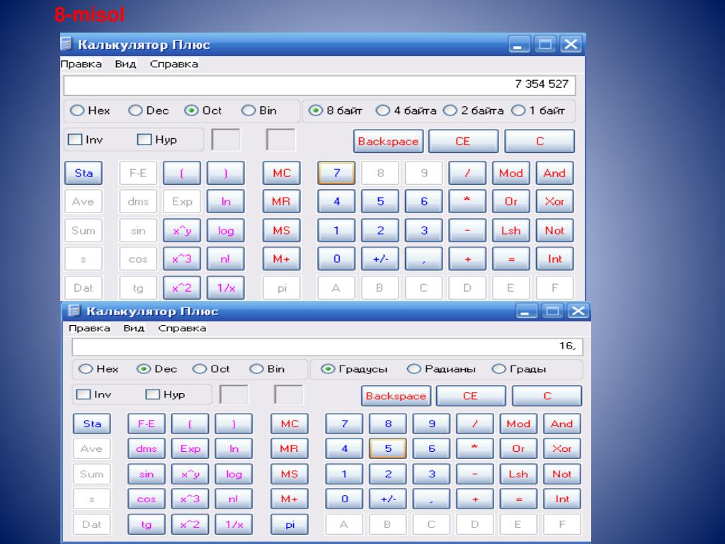Click multiply key in lower calculator
The width and height of the screenshot is (725, 544).
pyautogui.click(x=475, y=448)
